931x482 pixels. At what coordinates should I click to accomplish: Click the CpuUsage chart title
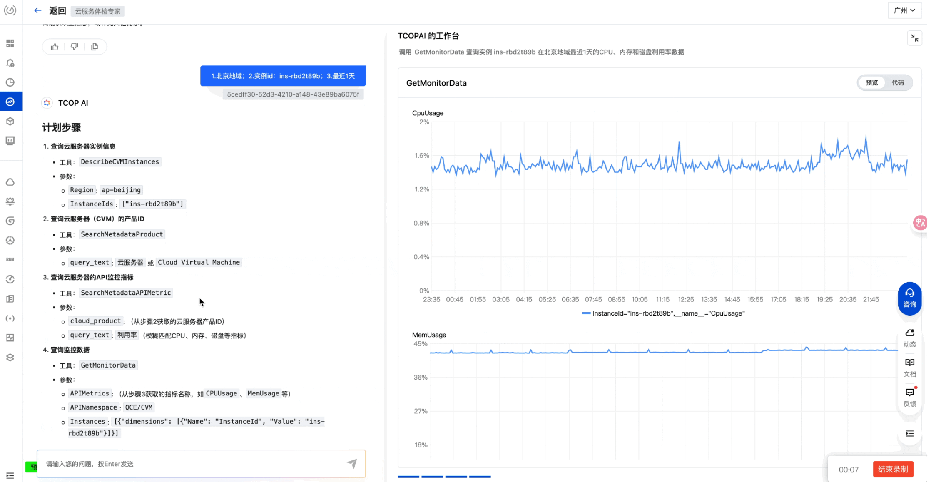[428, 113]
